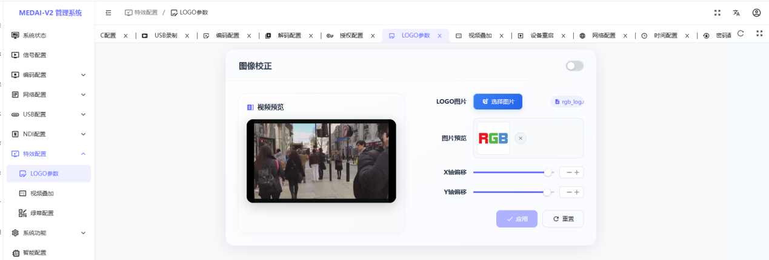Click the 授权配置 key icon in tab
The height and width of the screenshot is (260, 769).
click(330, 36)
